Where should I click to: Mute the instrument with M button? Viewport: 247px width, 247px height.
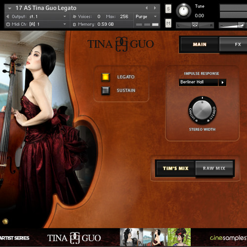(x=168, y=23)
